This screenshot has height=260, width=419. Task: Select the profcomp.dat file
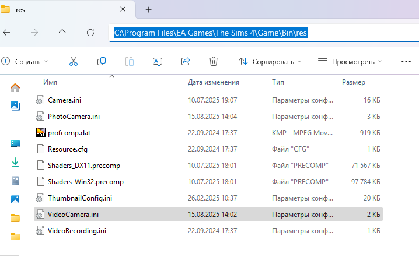[208, 133]
